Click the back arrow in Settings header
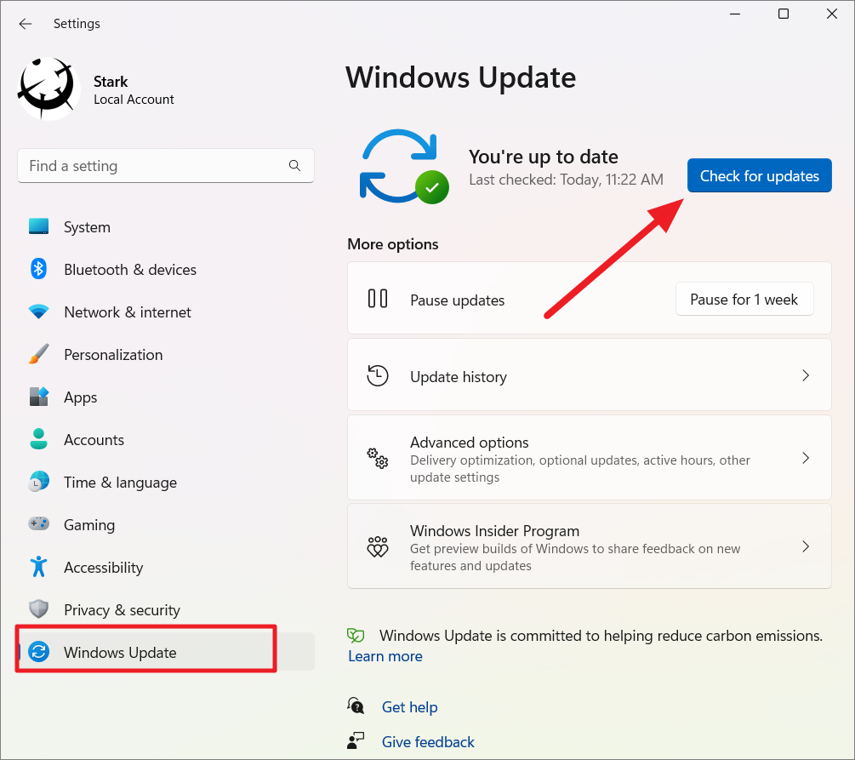This screenshot has height=760, width=855. click(x=25, y=24)
